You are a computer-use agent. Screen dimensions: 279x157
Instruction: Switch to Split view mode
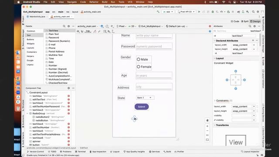point(245,21)
